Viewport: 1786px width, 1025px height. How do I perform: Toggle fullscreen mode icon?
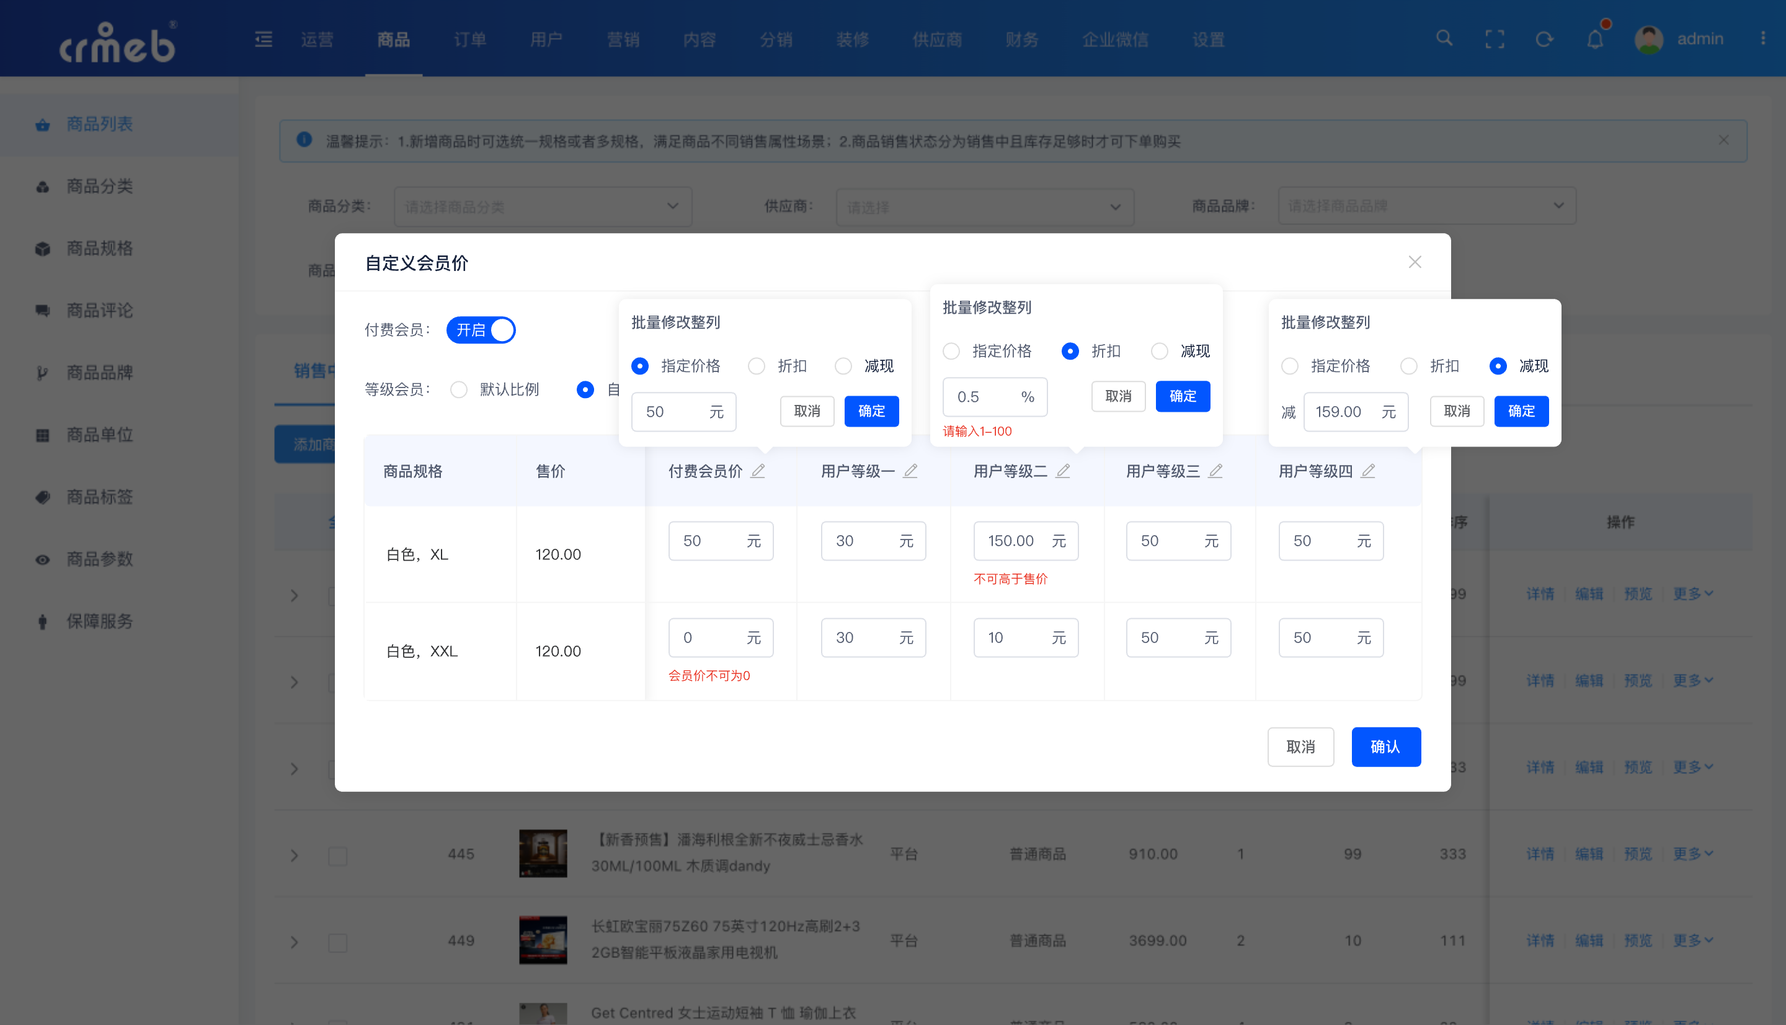[x=1495, y=40]
